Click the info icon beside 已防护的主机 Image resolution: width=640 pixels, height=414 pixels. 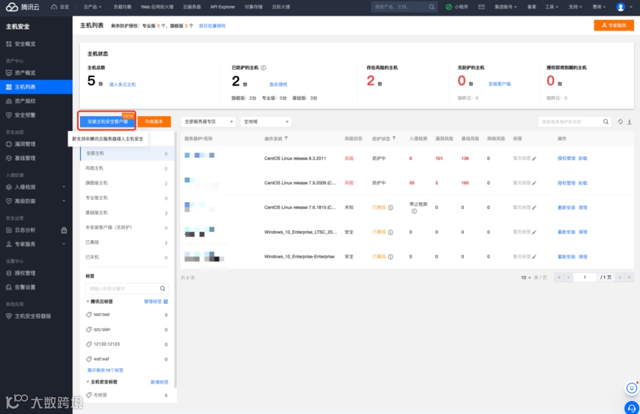pos(263,68)
